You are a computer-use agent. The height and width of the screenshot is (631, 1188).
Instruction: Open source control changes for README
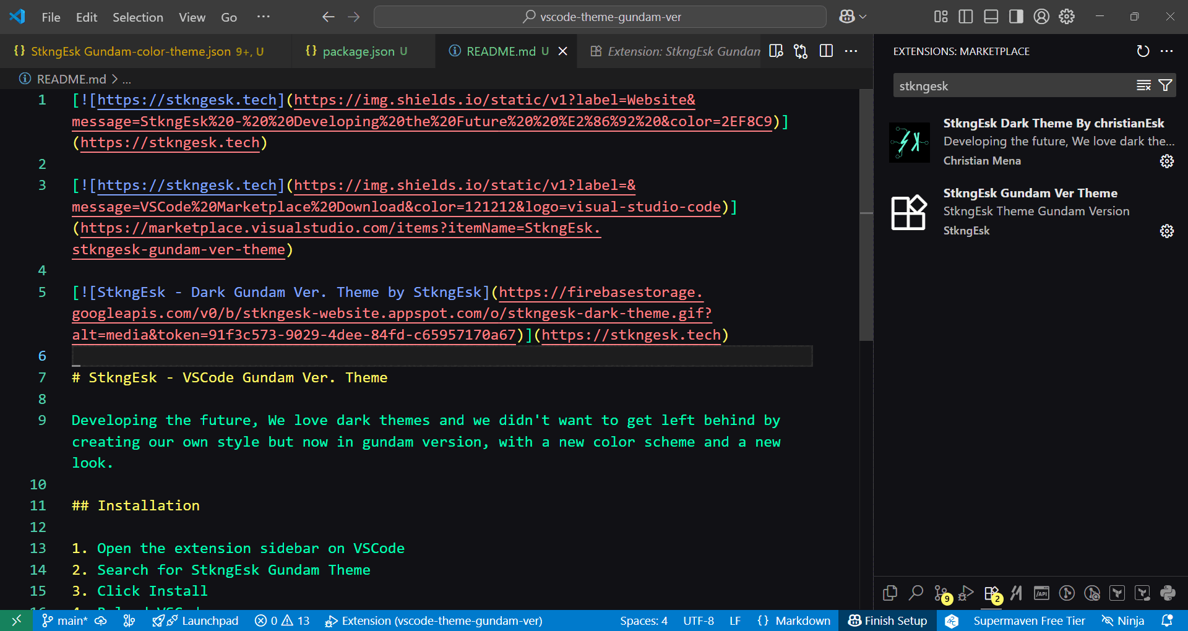(801, 51)
